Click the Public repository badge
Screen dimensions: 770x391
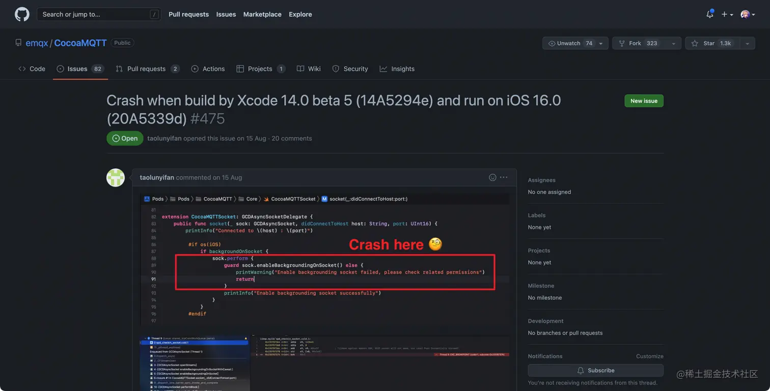[122, 43]
